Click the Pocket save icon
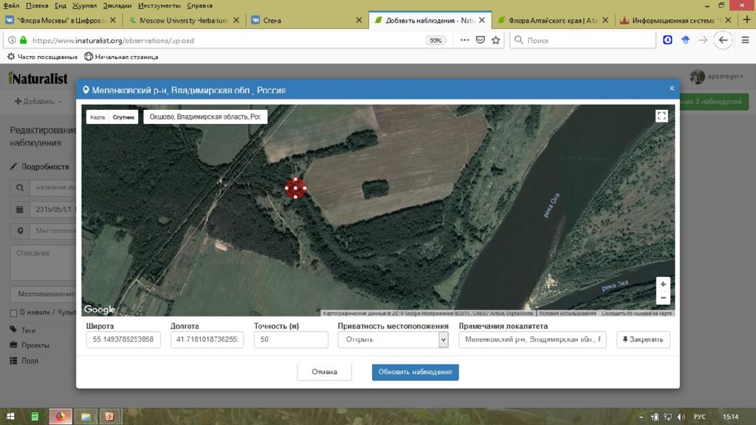The width and height of the screenshot is (756, 425). (x=480, y=41)
